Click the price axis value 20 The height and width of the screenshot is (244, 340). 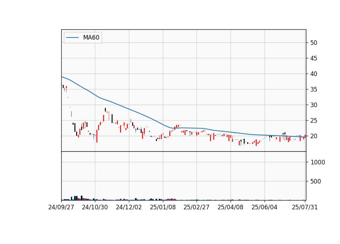pos(313,136)
